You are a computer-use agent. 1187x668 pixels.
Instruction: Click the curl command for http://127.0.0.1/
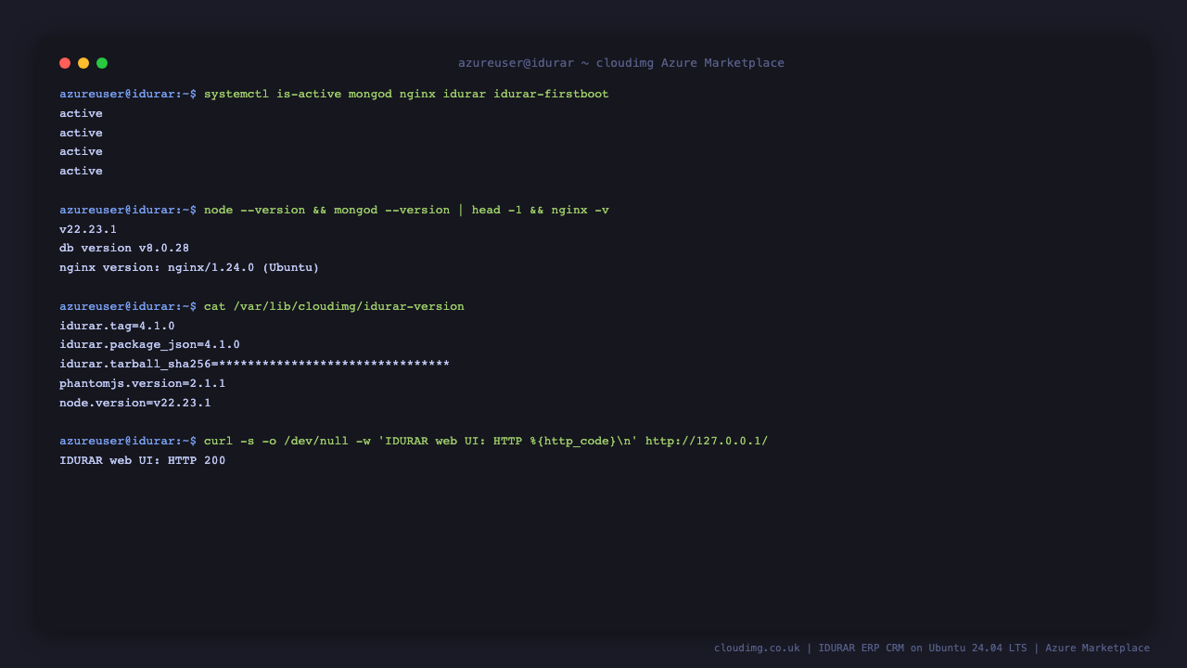click(486, 442)
